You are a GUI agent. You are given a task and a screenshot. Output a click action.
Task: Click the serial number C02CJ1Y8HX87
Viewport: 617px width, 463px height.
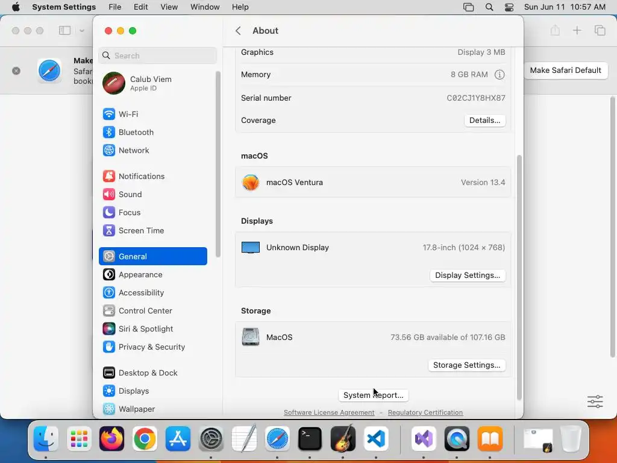coord(476,98)
